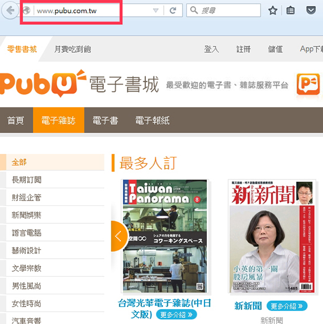The width and height of the screenshot is (323, 324).
Task: Save page to Pocket icon
Action: click(x=311, y=10)
